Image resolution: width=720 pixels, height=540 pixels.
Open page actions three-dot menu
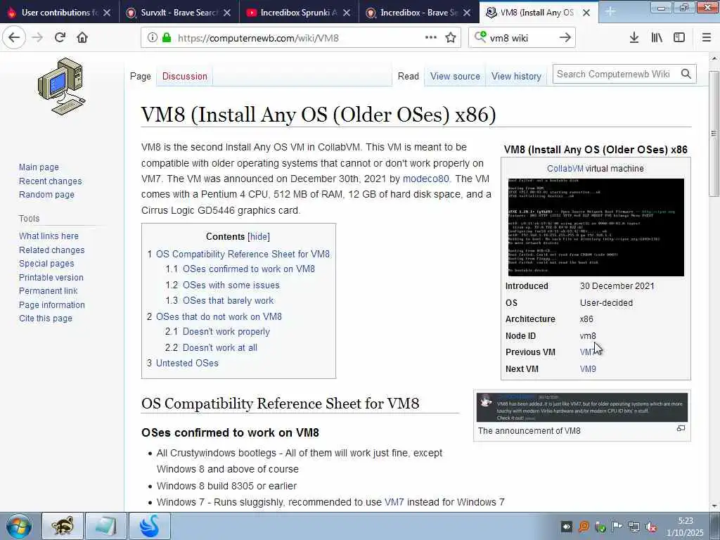click(431, 38)
